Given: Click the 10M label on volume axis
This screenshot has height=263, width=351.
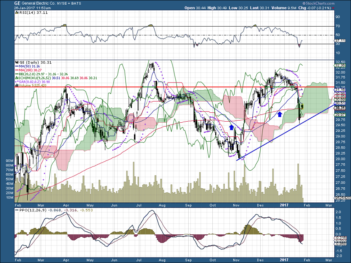Looking at the screenshot, I should tap(9, 197).
